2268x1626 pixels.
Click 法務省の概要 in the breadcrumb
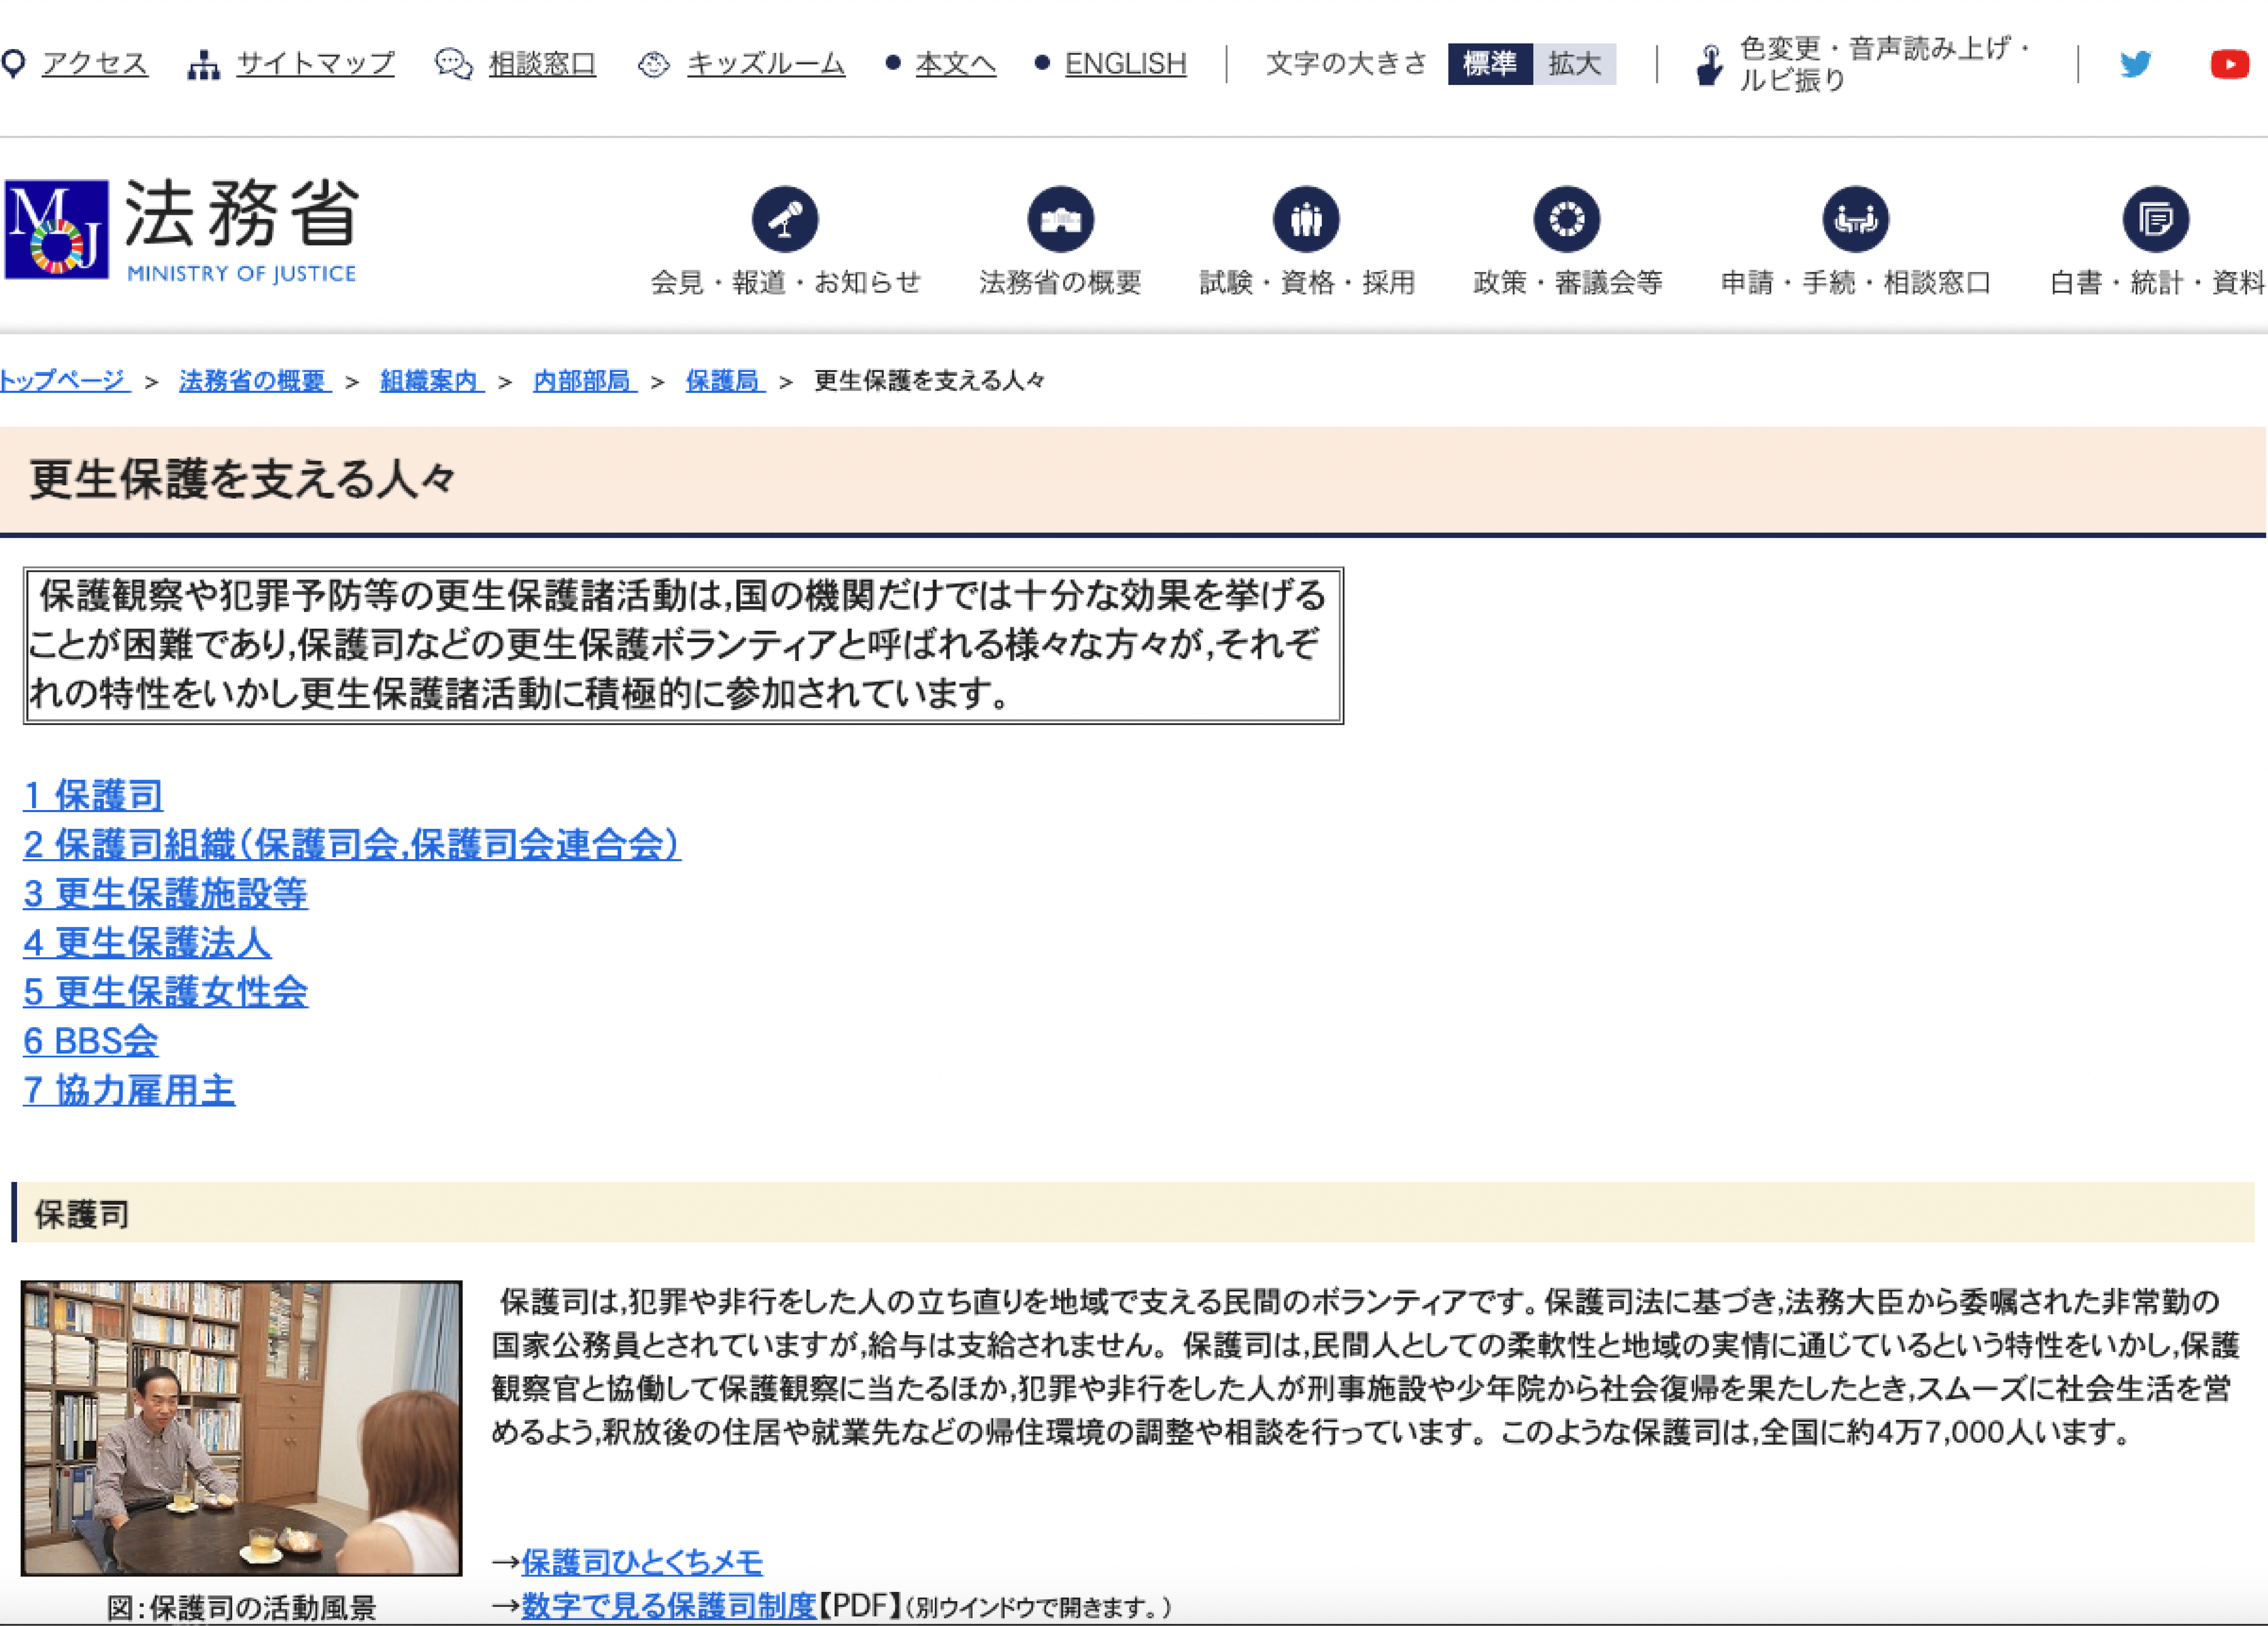(255, 381)
